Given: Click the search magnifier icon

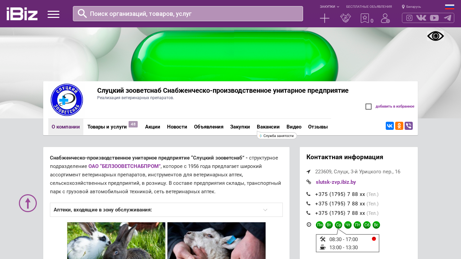Looking at the screenshot, I should [x=82, y=13].
